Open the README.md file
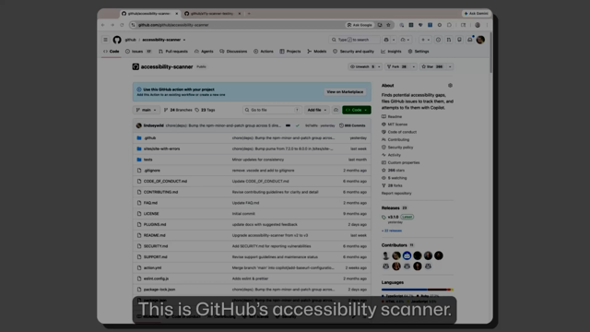 tap(155, 236)
